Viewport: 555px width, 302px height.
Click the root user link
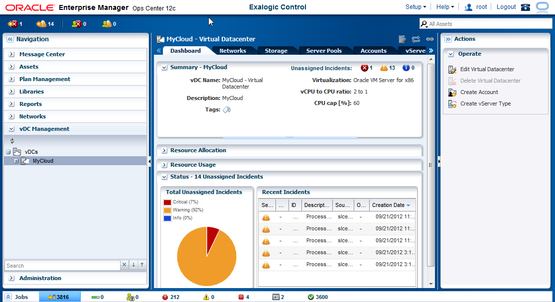[481, 7]
